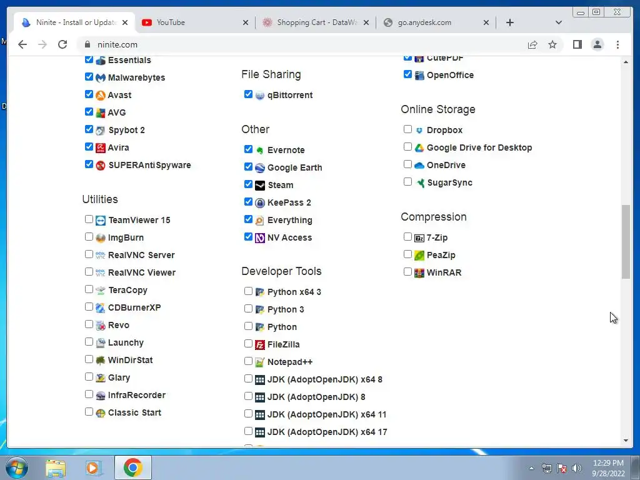Viewport: 640px width, 480px height.
Task: Click the KeePass 2 lock icon
Action: [x=260, y=203]
